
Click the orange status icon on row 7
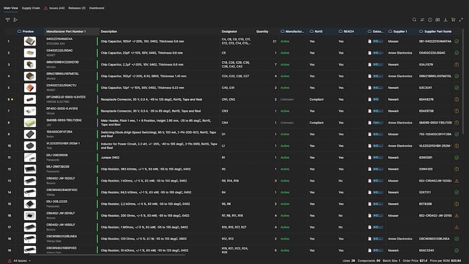click(457, 111)
